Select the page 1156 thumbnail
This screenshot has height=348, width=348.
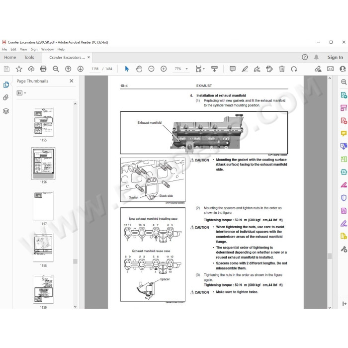pos(43,164)
